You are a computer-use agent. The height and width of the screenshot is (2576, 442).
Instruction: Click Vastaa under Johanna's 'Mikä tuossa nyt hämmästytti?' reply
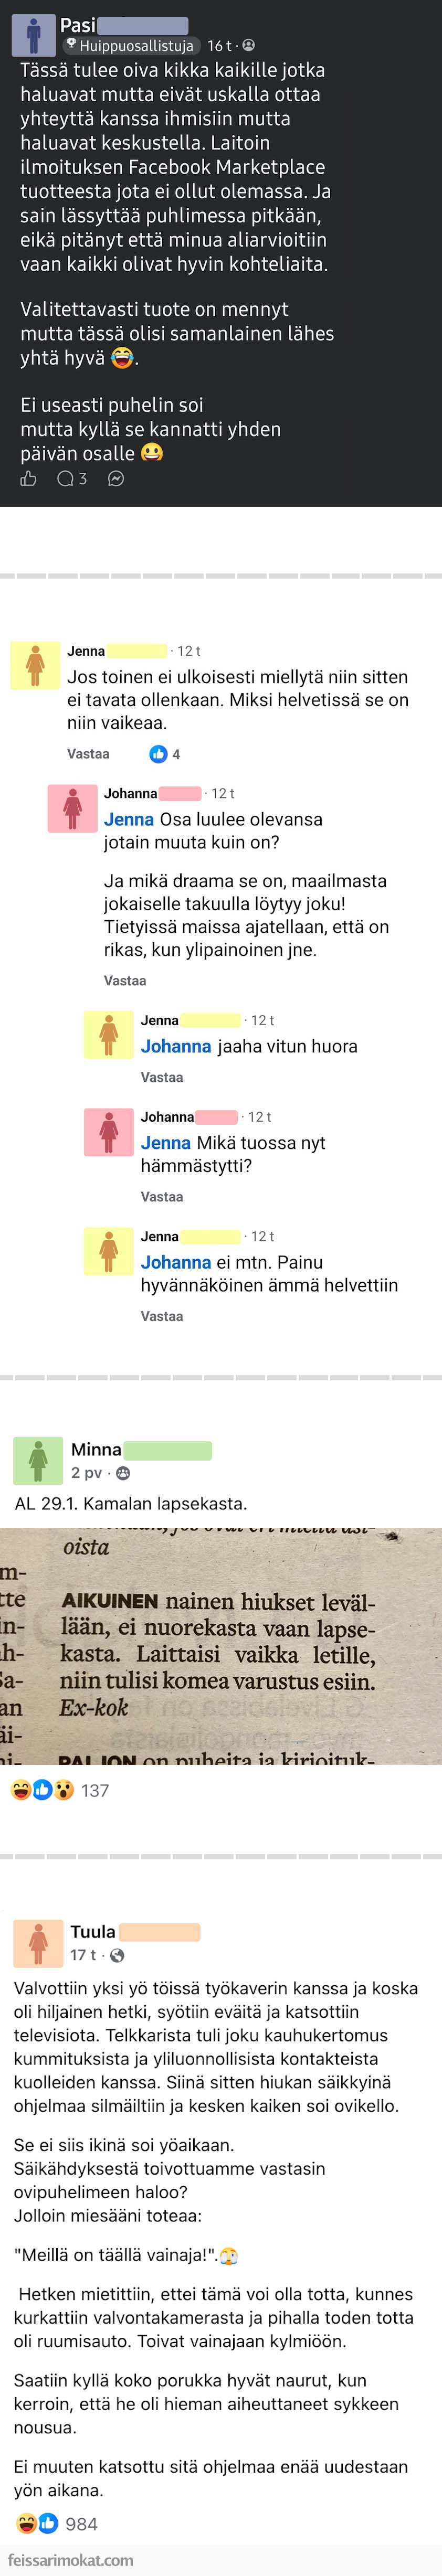click(x=162, y=1197)
